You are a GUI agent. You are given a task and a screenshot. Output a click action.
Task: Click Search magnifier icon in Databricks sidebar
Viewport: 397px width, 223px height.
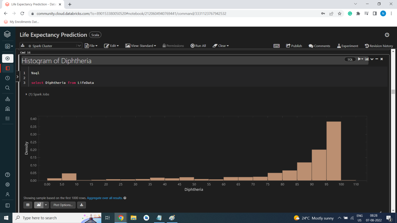point(7,88)
